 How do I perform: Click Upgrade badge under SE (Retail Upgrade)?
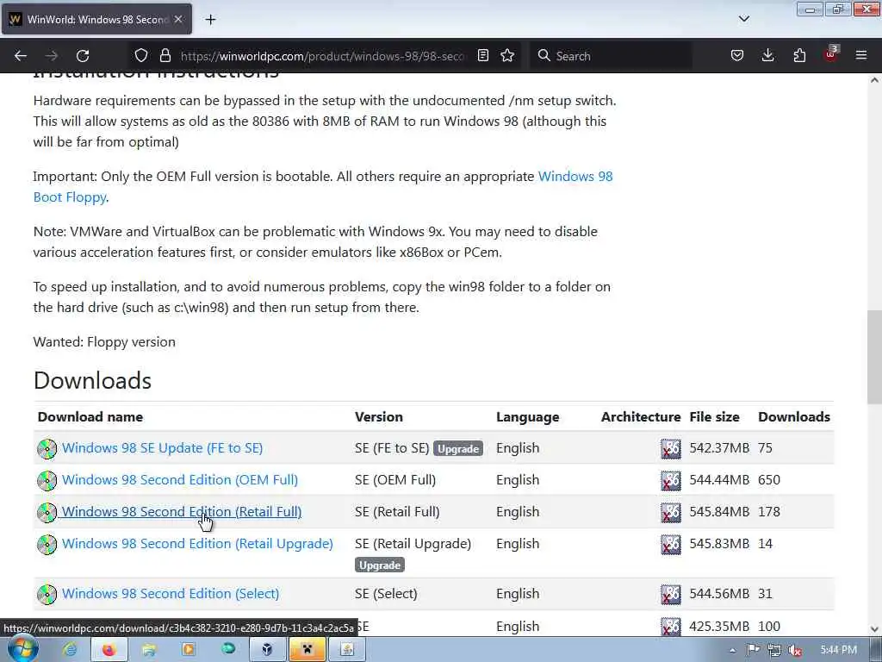[380, 565]
